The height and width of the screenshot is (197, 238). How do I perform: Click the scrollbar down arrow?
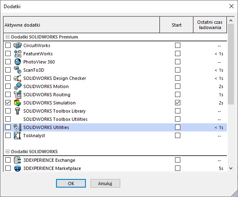tap(231, 168)
